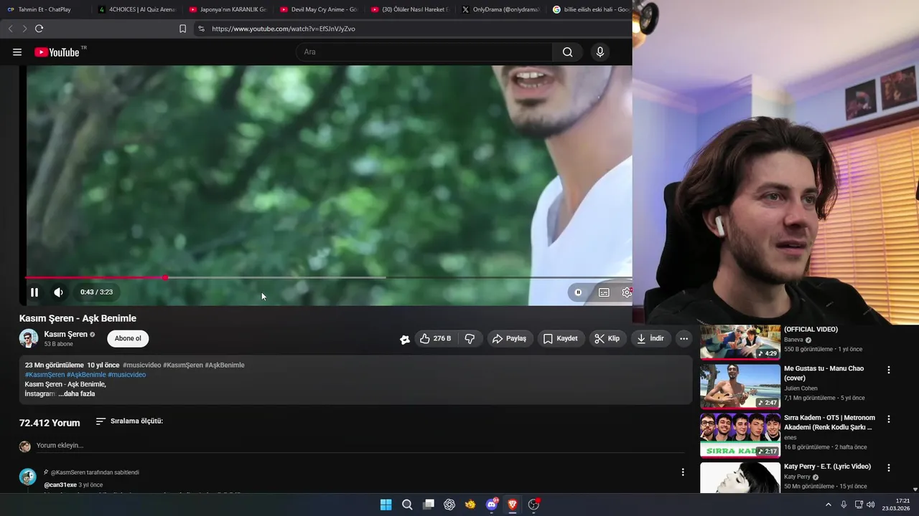Screen dimensions: 919x516
Task: Open the #AşkBenimle blue hashtag link
Action: click(86, 375)
